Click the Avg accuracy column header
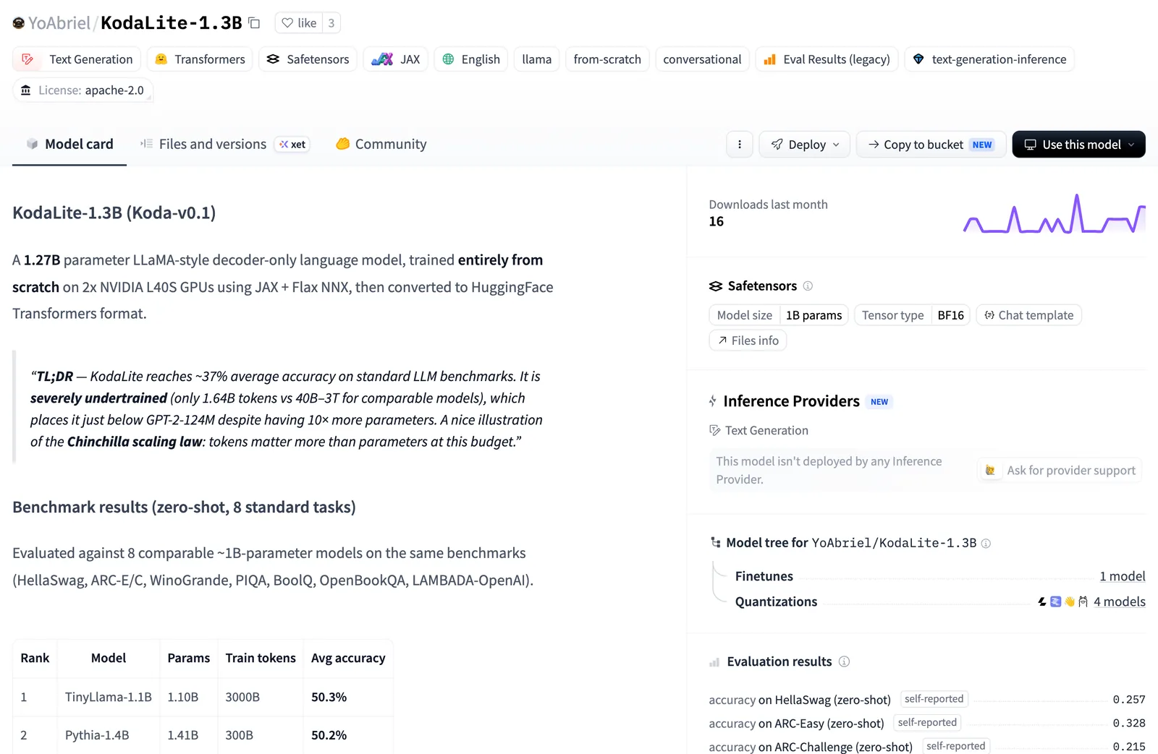Image resolution: width=1158 pixels, height=754 pixels. click(x=348, y=658)
